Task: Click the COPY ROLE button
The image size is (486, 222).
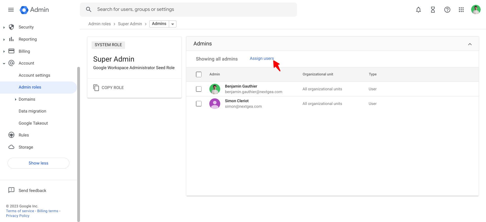Action: [109, 88]
